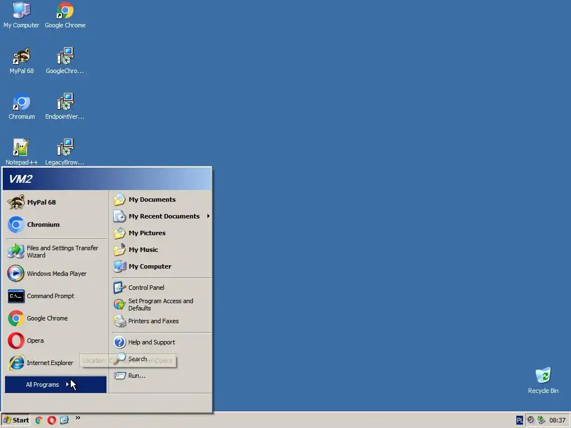Open Help and Support
This screenshot has height=428, width=571.
pyautogui.click(x=161, y=342)
